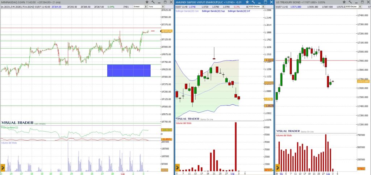The height and width of the screenshot is (175, 371).
Task: Click the blue 20'264.00 last price in MININASDAQ info bar
Action: [x=56, y=7]
